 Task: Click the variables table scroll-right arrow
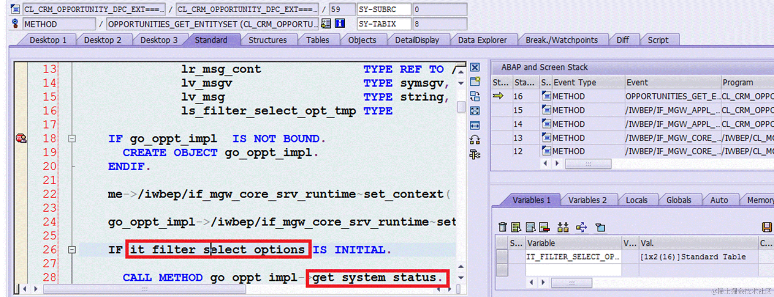pos(543,282)
